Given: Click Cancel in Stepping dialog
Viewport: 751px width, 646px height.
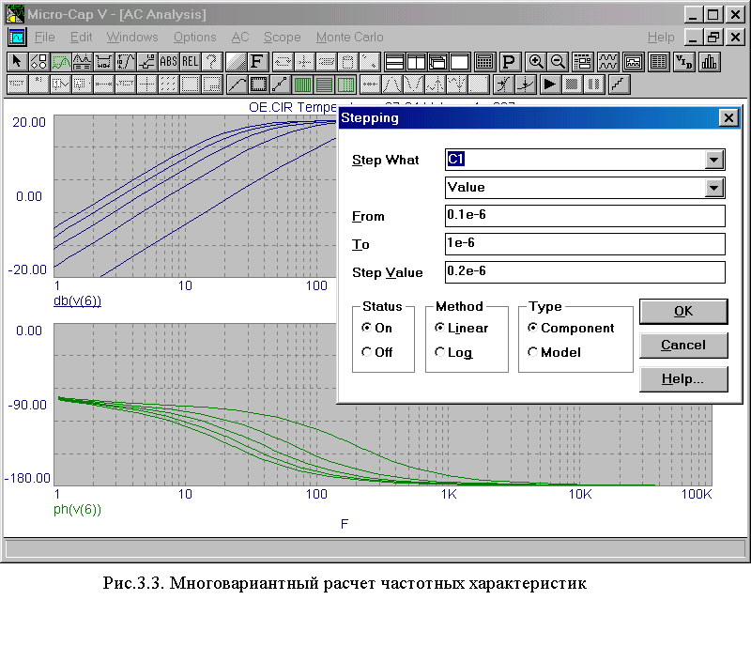Looking at the screenshot, I should [683, 345].
